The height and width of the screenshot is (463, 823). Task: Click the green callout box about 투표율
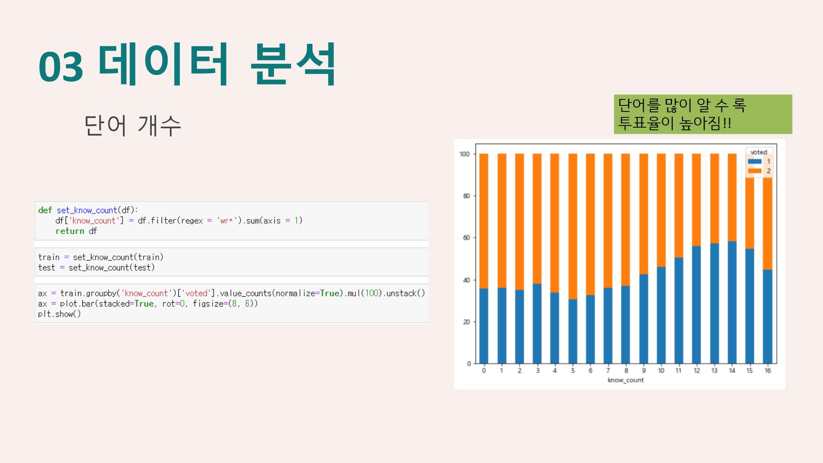703,114
